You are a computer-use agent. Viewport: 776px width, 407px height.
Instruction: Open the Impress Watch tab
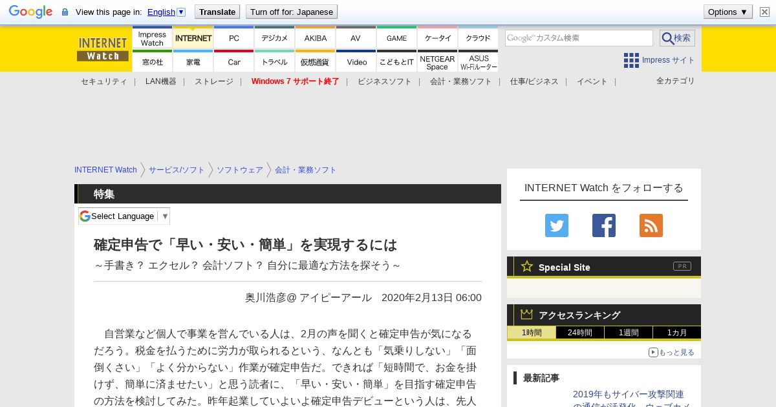tap(152, 38)
